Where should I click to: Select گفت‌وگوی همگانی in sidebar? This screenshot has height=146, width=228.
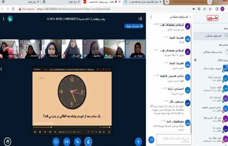pos(211,36)
